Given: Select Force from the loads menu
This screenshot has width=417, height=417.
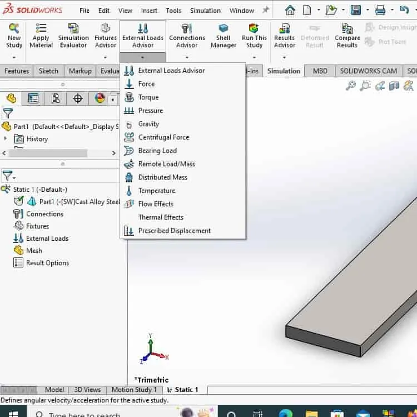Looking at the screenshot, I should tap(147, 84).
